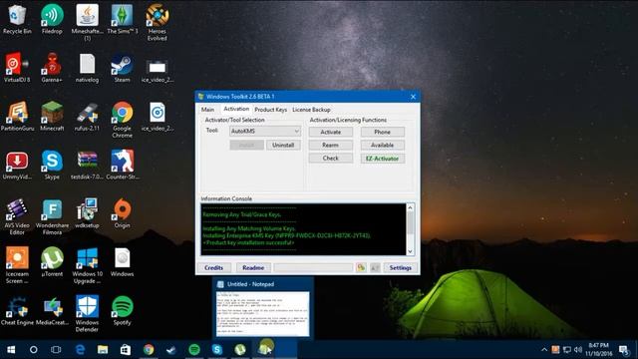This screenshot has width=638, height=359.
Task: Select the Spotify desktop shortcut
Action: coord(122,310)
